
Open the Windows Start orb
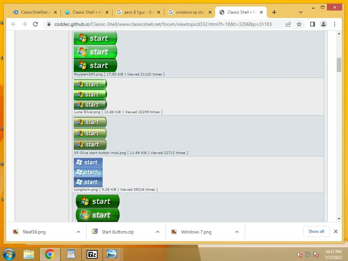[9, 254]
